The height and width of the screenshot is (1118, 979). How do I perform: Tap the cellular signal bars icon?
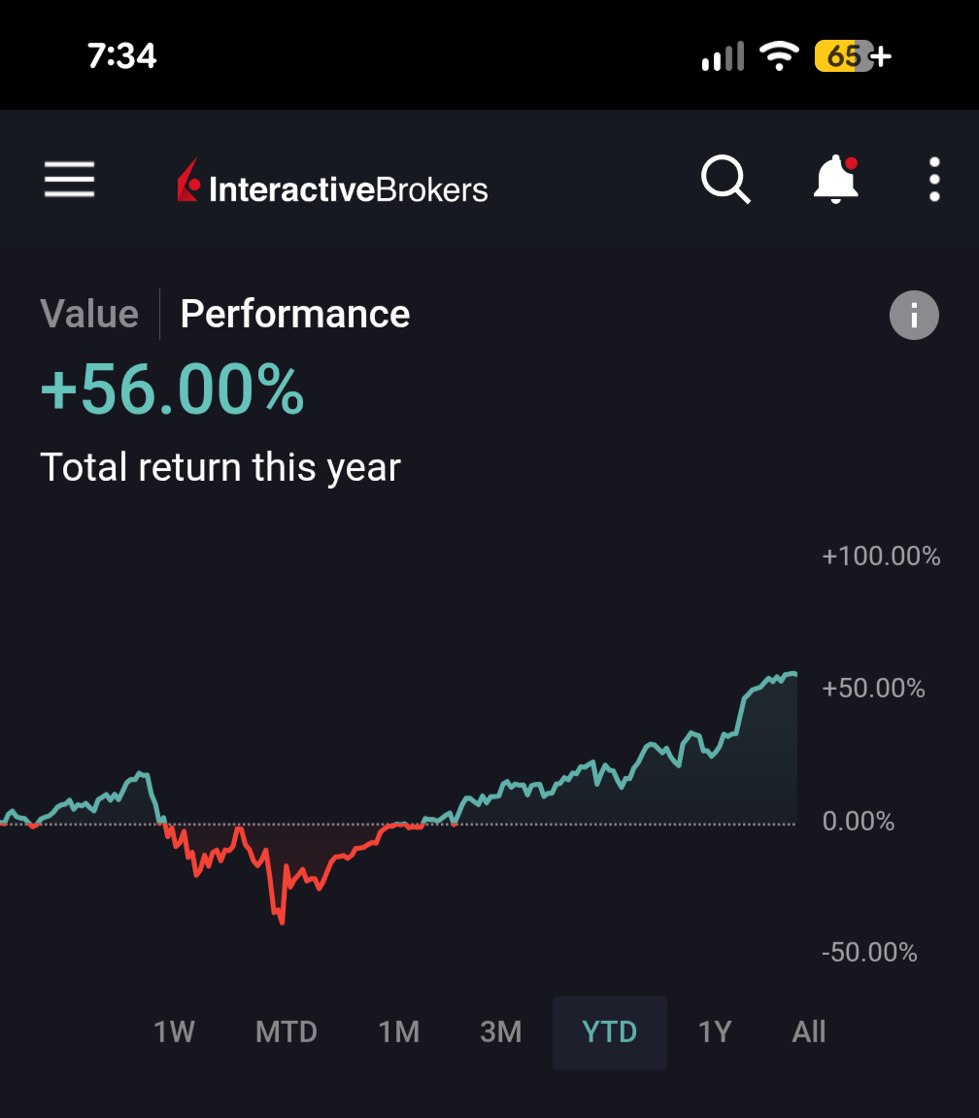pos(723,56)
